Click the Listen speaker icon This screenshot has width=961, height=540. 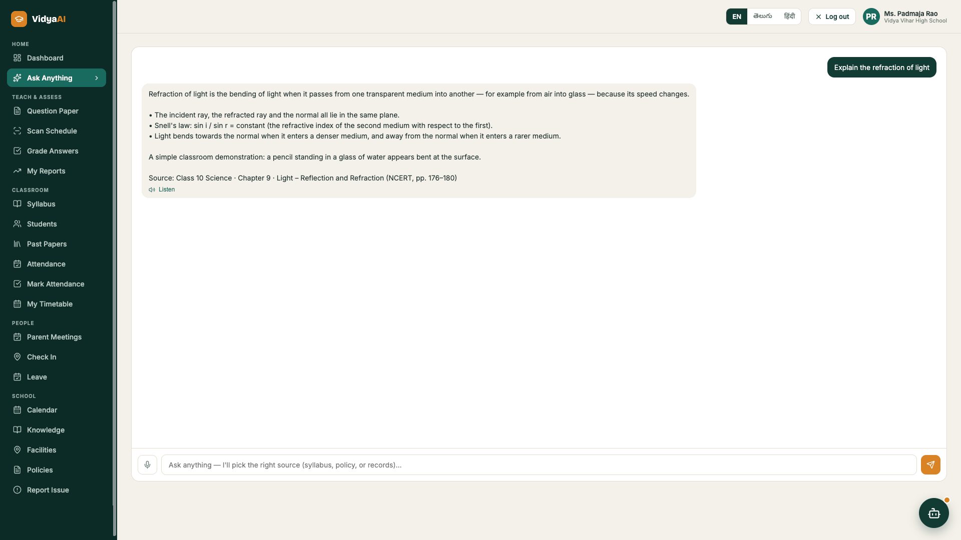click(152, 189)
